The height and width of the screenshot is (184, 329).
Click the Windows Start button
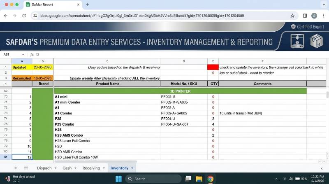pyautogui.click(x=118, y=179)
